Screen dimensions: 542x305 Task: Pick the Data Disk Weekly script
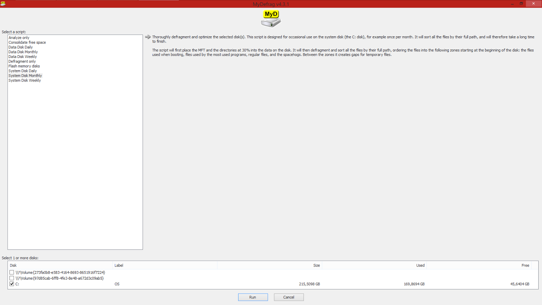click(23, 57)
